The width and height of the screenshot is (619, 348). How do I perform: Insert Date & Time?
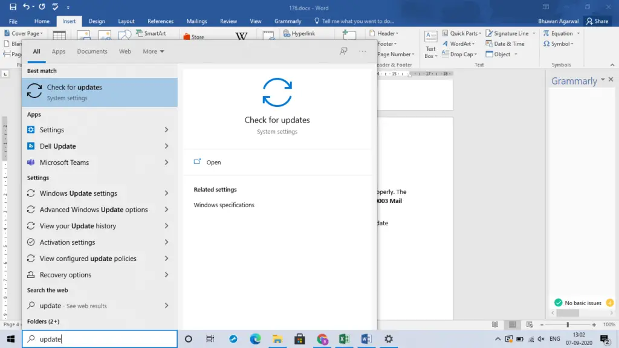click(x=505, y=43)
